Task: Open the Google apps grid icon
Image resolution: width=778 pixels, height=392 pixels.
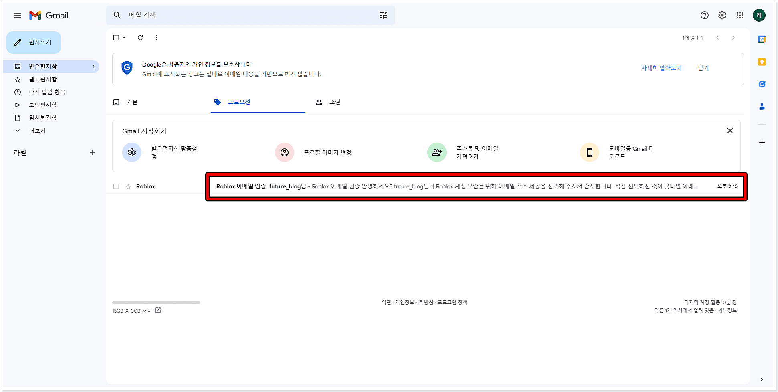Action: click(740, 15)
